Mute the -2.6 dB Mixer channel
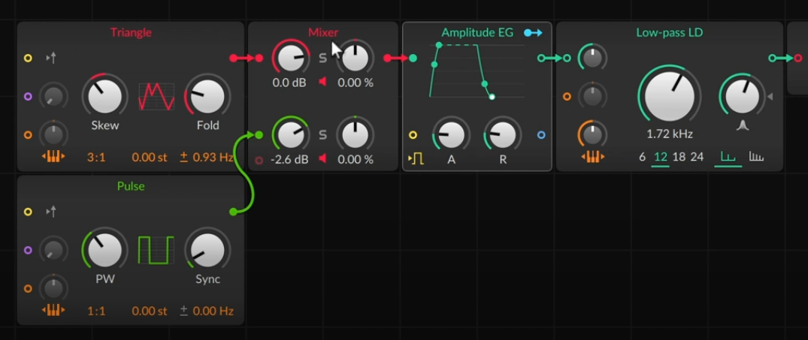Image resolution: width=808 pixels, height=340 pixels. point(323,159)
